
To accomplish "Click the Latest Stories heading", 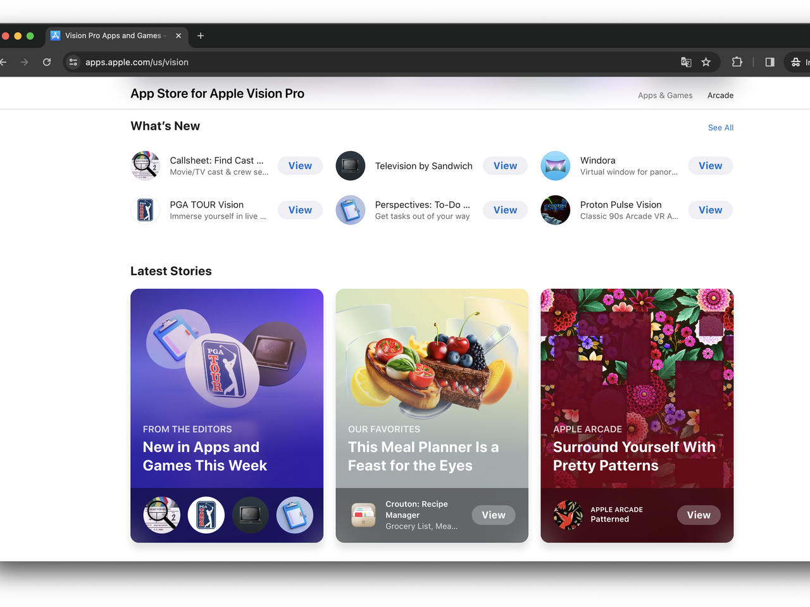I will coord(171,271).
